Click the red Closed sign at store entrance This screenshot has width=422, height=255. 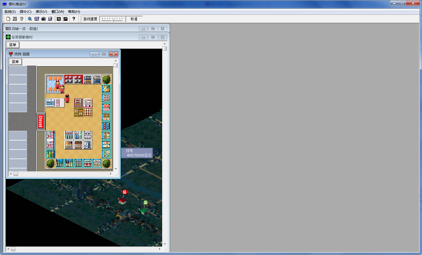(x=41, y=122)
